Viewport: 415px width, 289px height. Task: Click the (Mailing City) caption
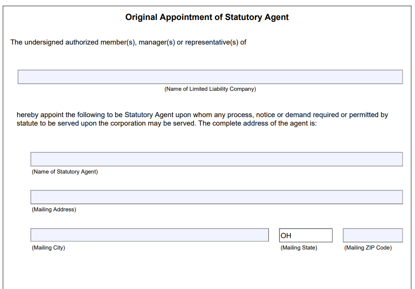pyautogui.click(x=48, y=248)
